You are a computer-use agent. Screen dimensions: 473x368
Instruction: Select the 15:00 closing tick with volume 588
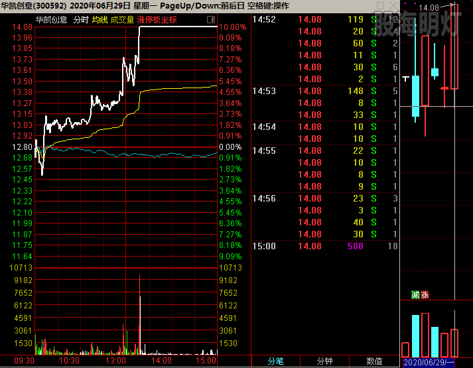tap(325, 246)
